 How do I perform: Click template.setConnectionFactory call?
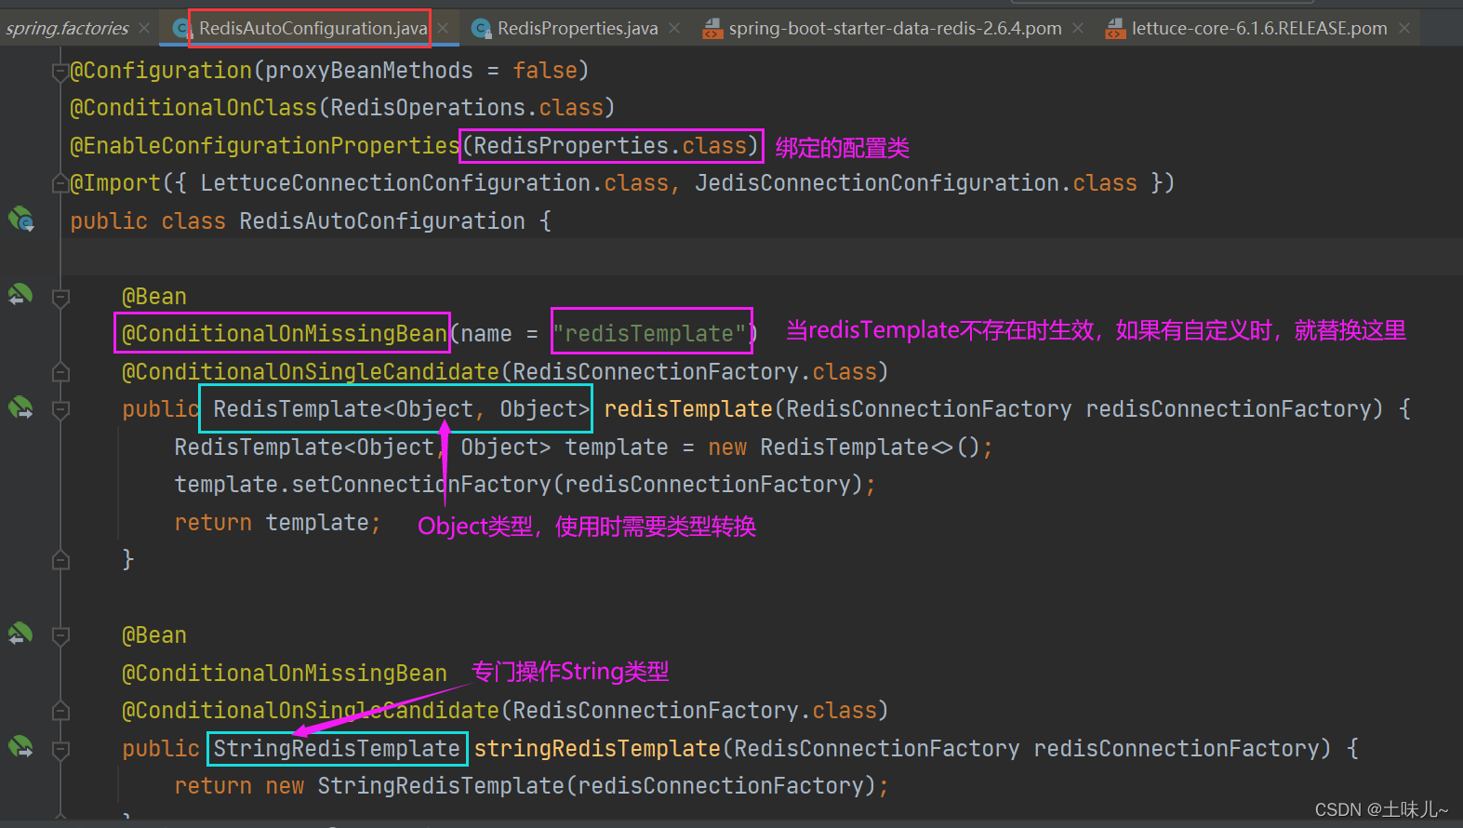click(525, 485)
